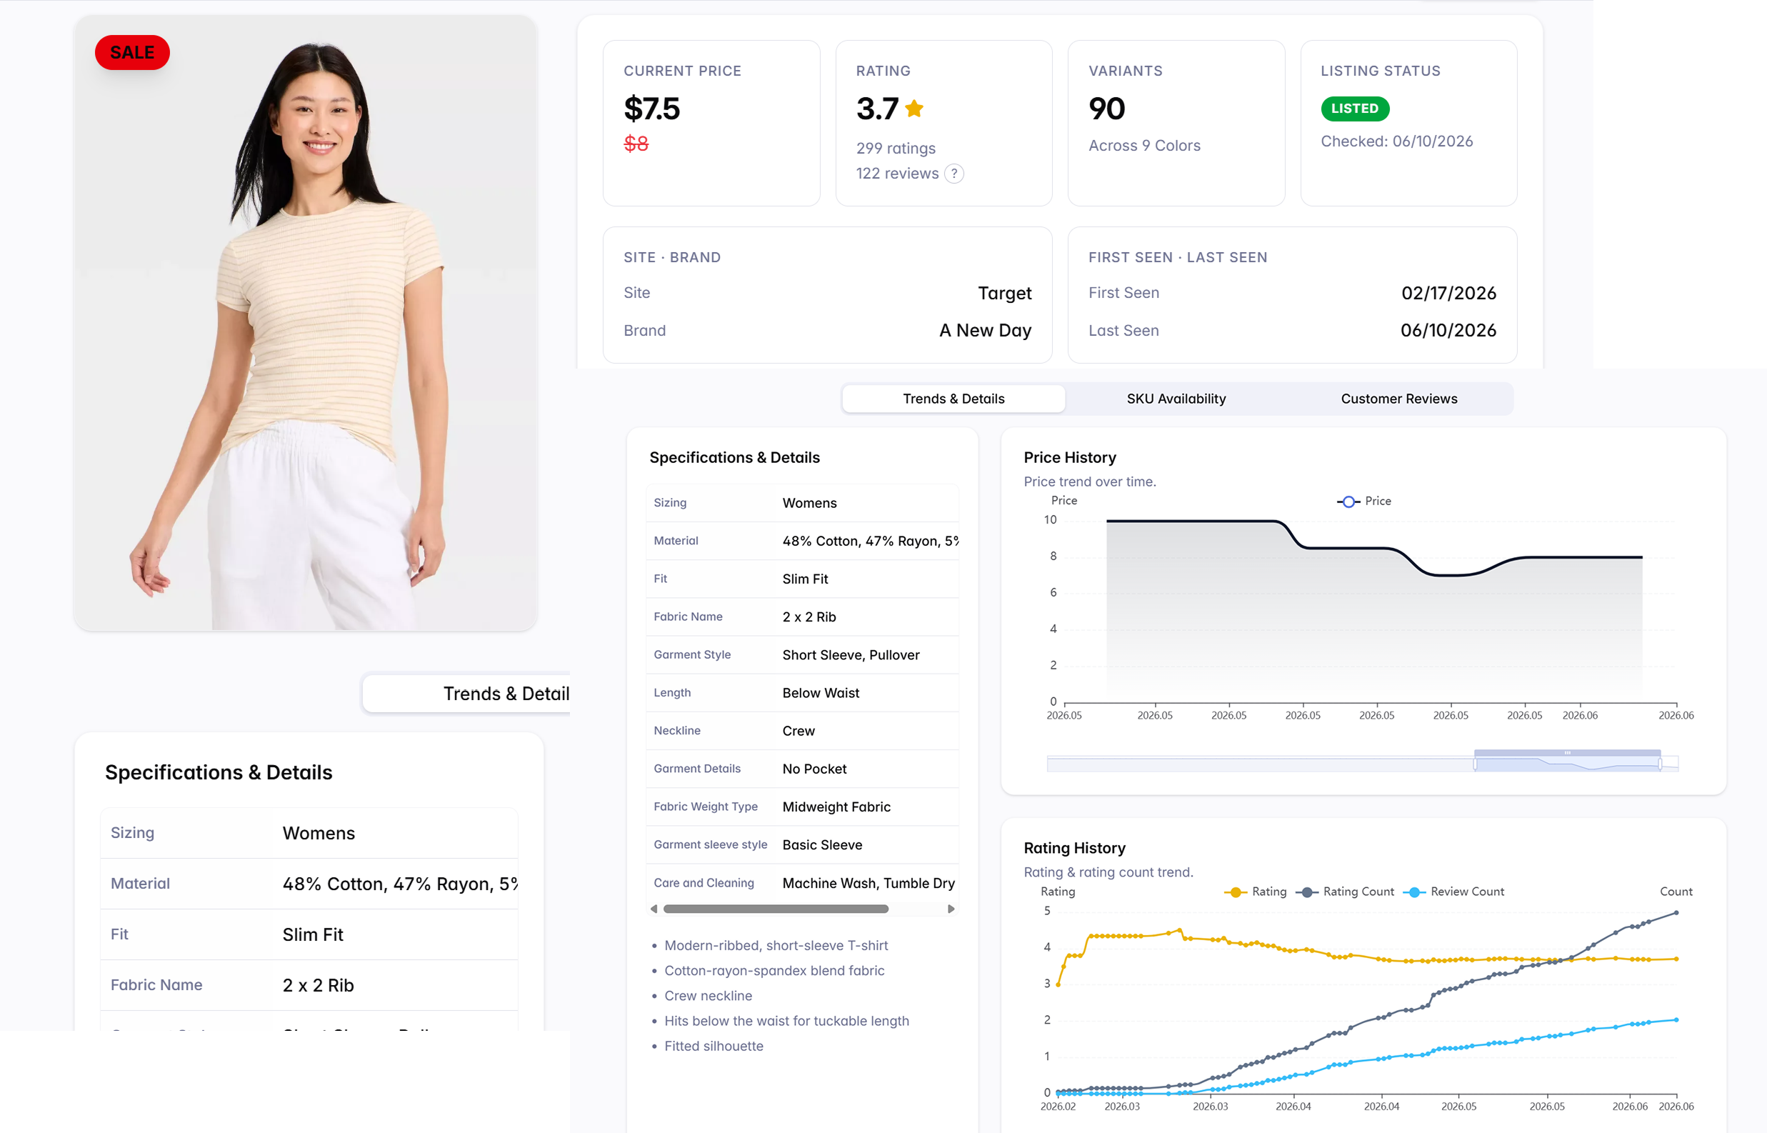Screen dimensions: 1767x1133
Task: Click the Basic Sleeve value
Action: click(822, 844)
